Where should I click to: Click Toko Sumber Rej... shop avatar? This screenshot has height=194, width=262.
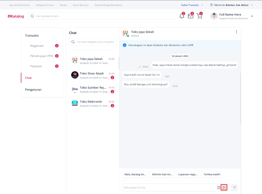[x=75, y=89]
